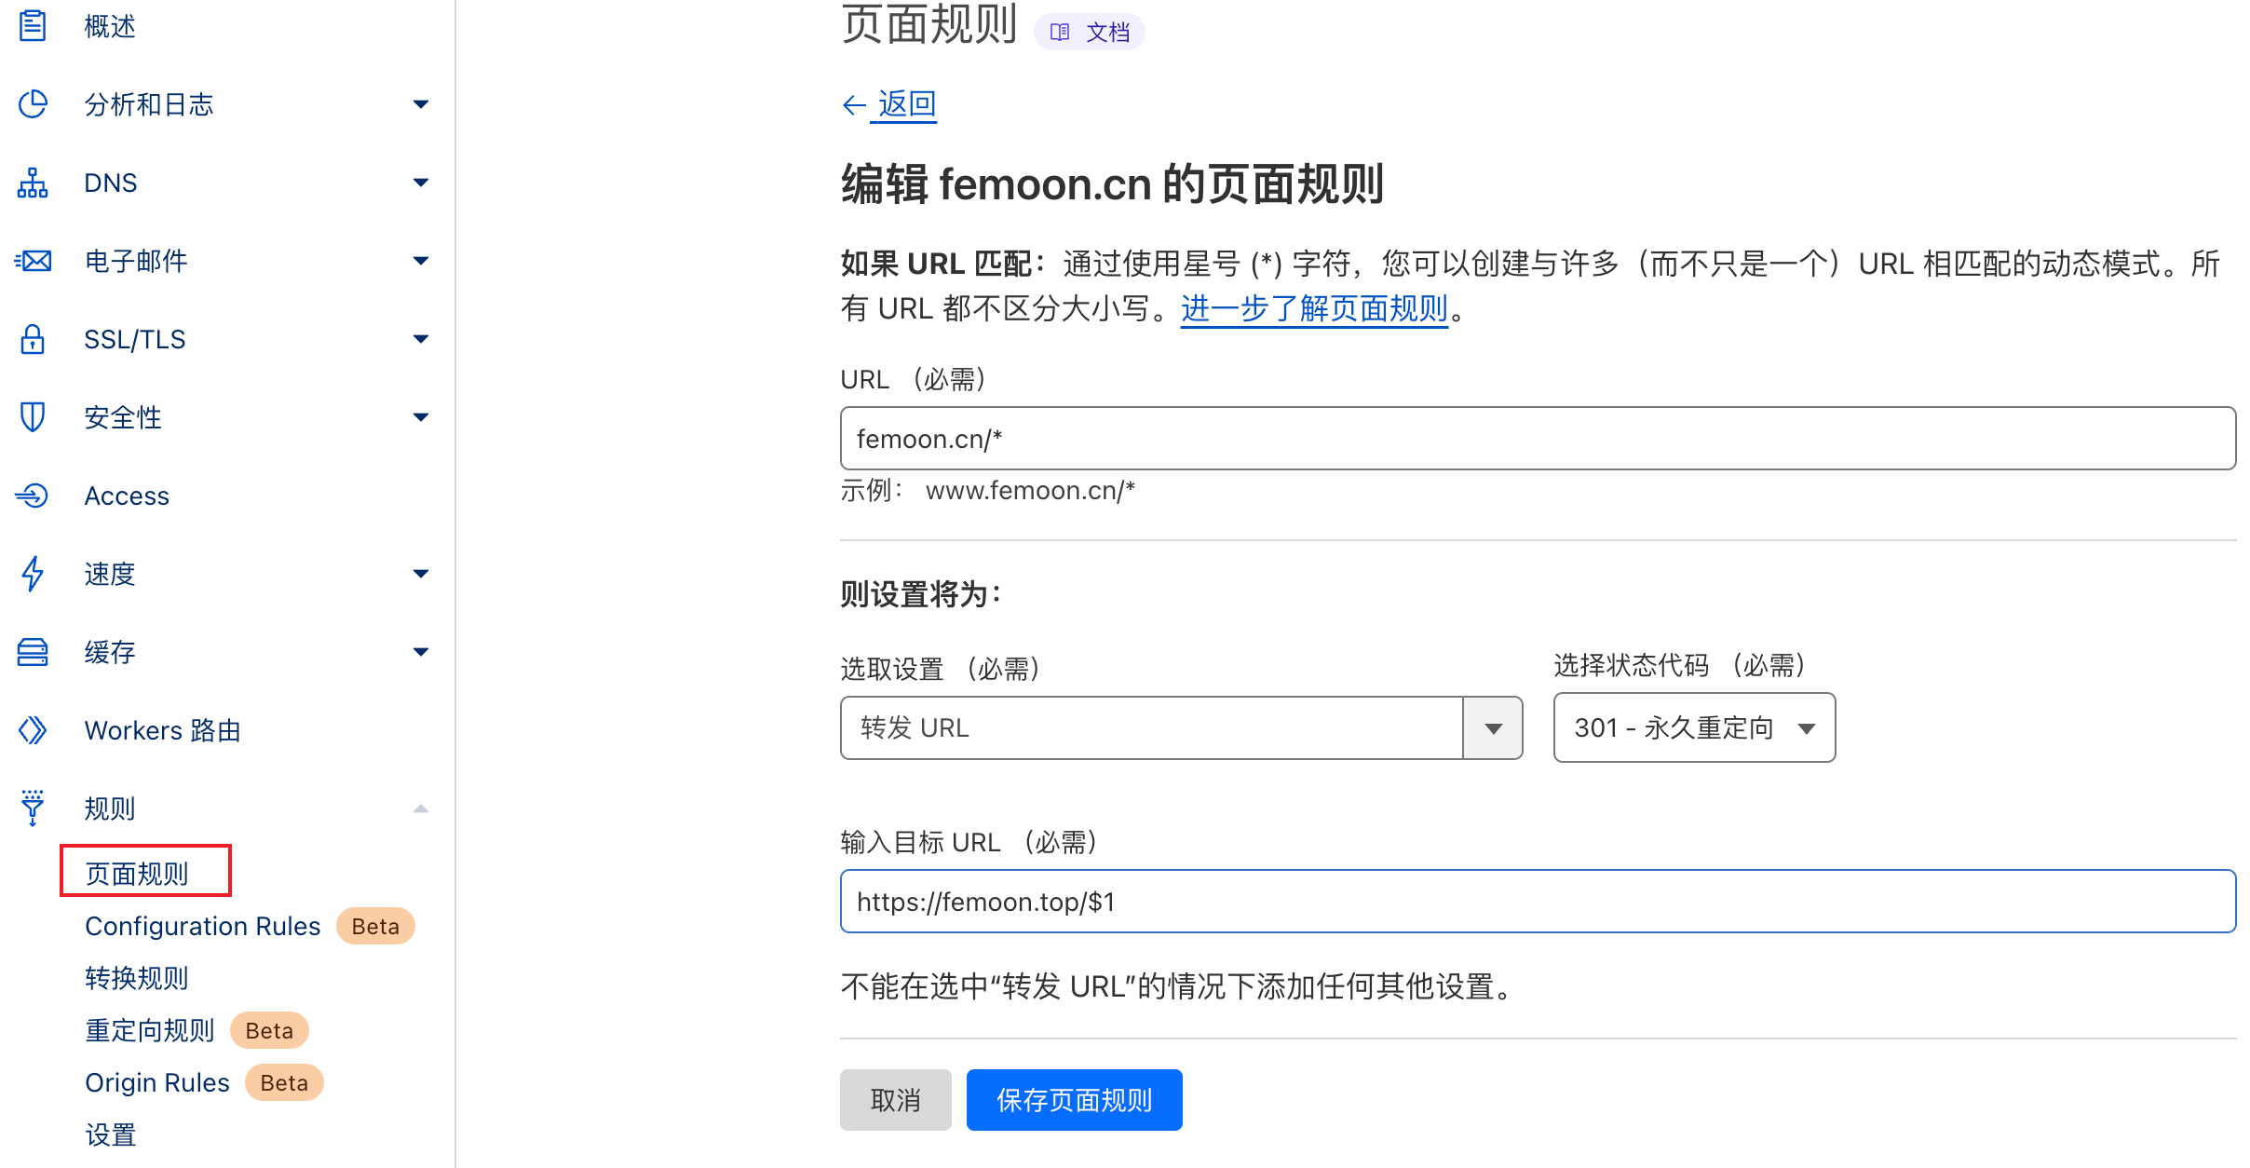Collapse the 规则 sidebar section
Viewport: 2250px width, 1168px height.
point(421,808)
